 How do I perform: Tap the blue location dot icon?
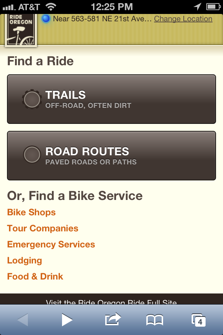tap(46, 18)
